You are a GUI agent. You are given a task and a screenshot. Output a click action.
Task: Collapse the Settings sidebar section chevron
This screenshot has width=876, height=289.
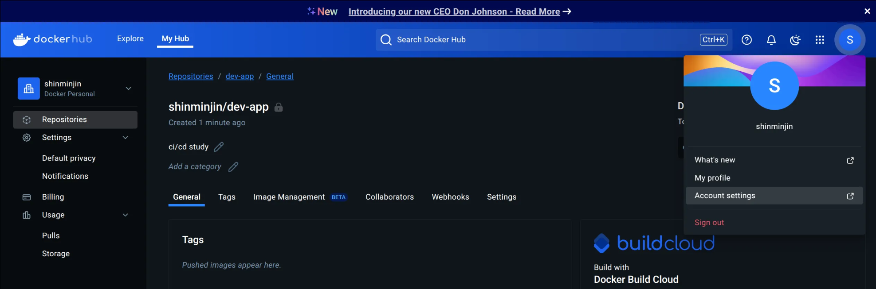point(126,138)
